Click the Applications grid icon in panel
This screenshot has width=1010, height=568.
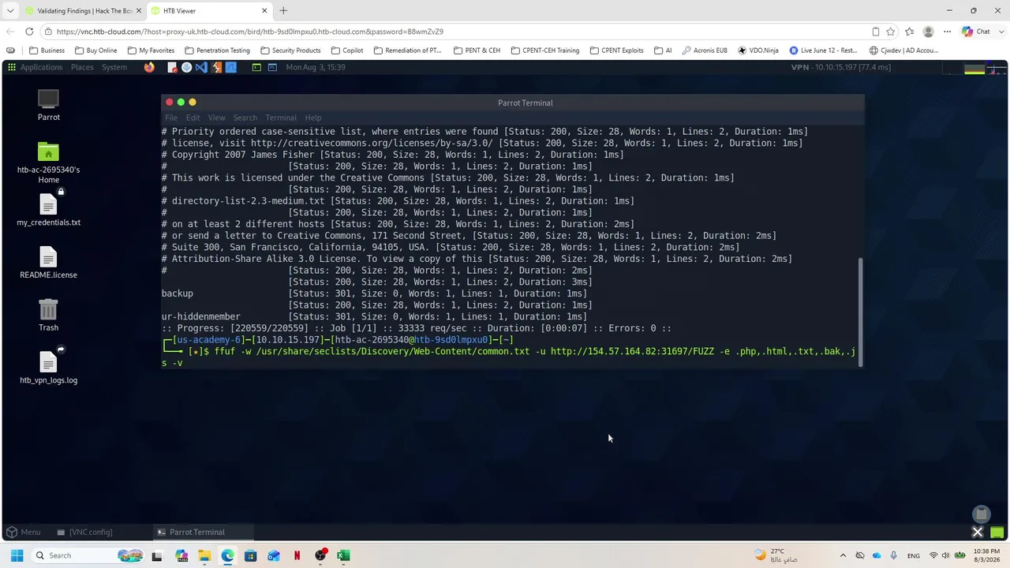(x=11, y=67)
